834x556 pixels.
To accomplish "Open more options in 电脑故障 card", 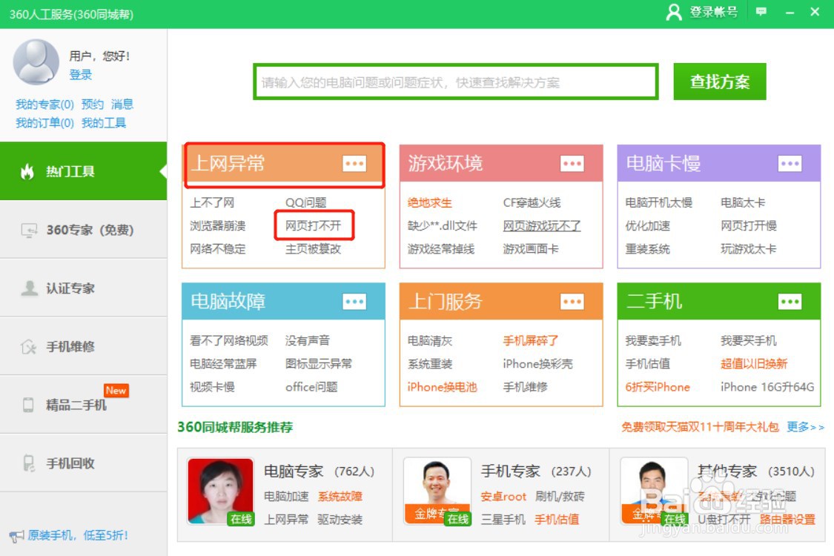I will (354, 302).
